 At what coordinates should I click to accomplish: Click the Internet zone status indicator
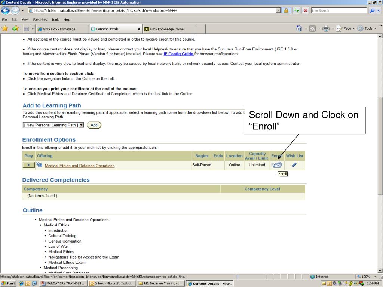coord(319,277)
